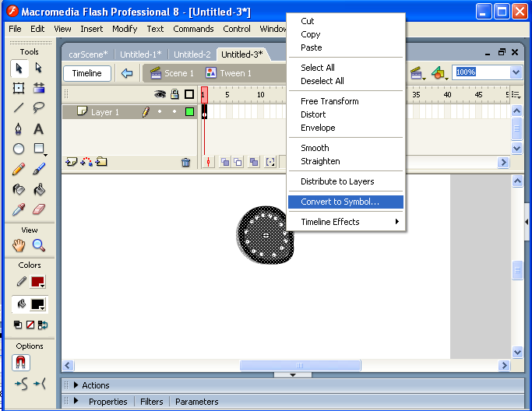Toggle show/hide all layers eye icon

click(x=160, y=94)
